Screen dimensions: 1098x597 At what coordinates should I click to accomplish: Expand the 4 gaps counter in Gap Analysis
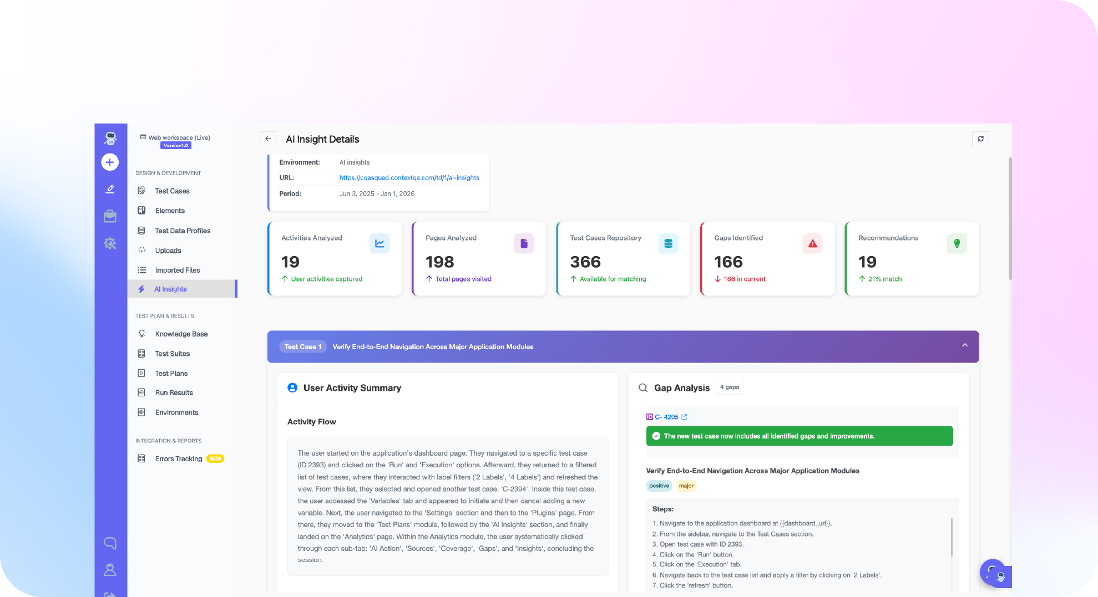pyautogui.click(x=729, y=387)
